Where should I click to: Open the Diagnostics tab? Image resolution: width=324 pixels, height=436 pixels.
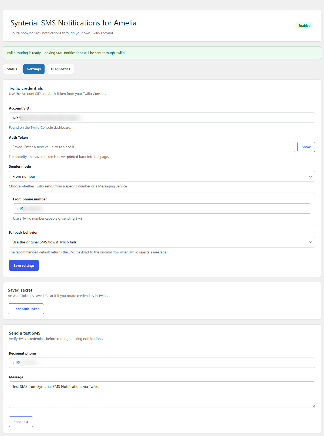tap(60, 69)
